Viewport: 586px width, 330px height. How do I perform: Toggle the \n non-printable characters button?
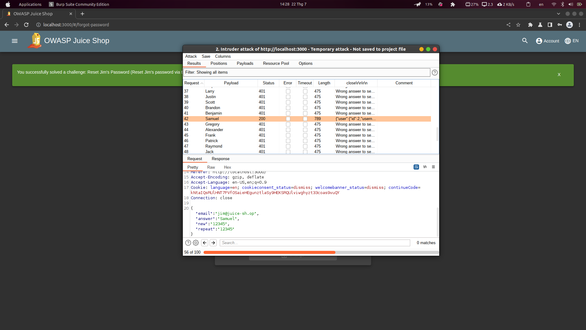point(425,167)
